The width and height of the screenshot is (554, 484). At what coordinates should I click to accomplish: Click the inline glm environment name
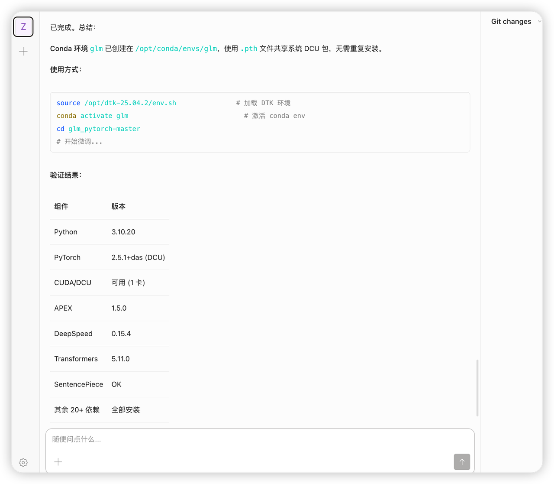tap(97, 49)
